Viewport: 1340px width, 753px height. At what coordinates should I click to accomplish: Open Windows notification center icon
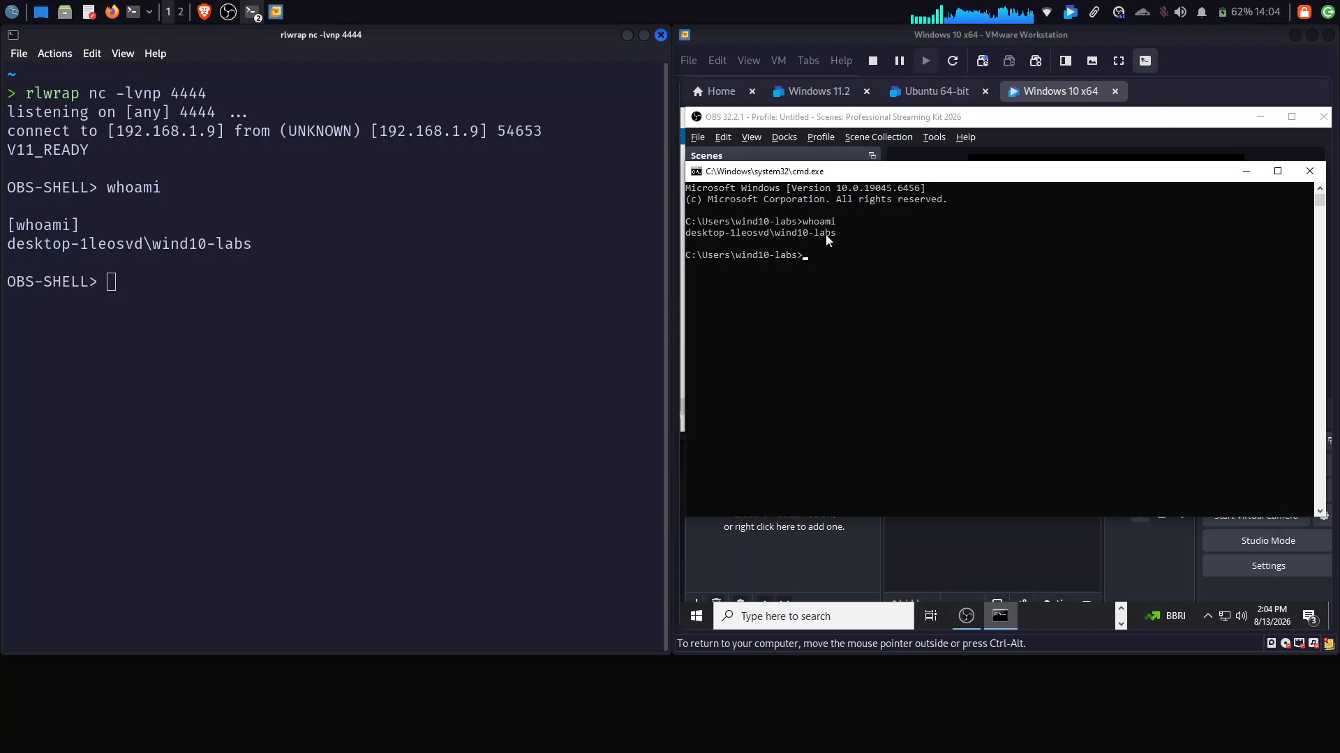[1310, 616]
